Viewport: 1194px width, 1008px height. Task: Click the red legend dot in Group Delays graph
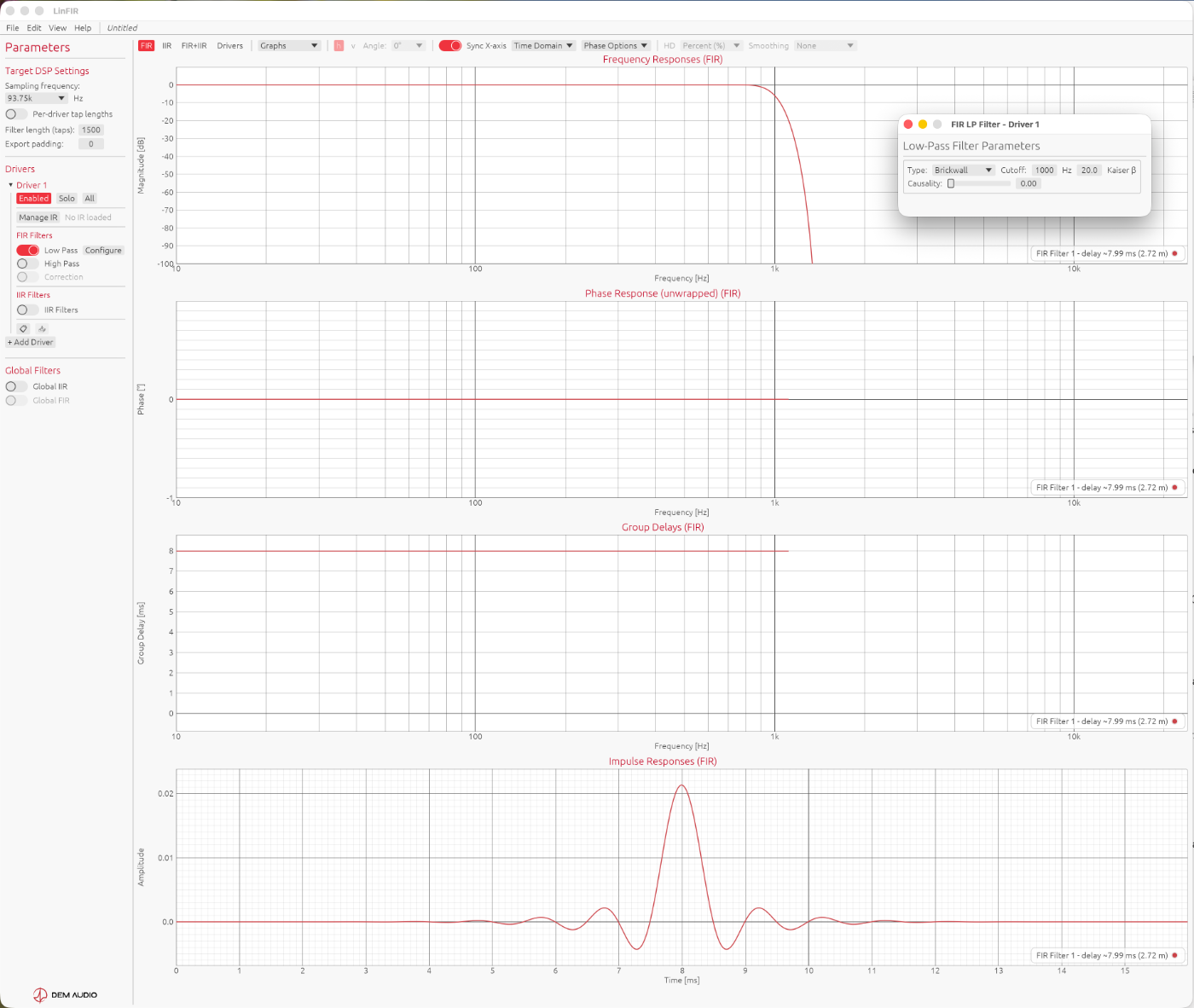[x=1174, y=721]
